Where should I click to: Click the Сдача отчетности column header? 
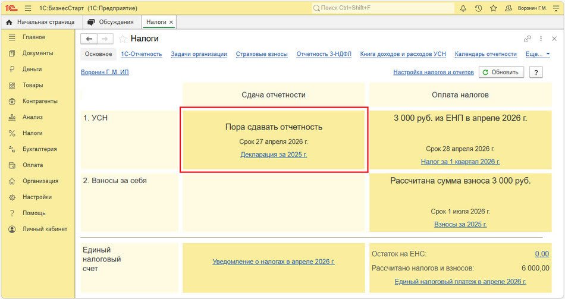(274, 95)
